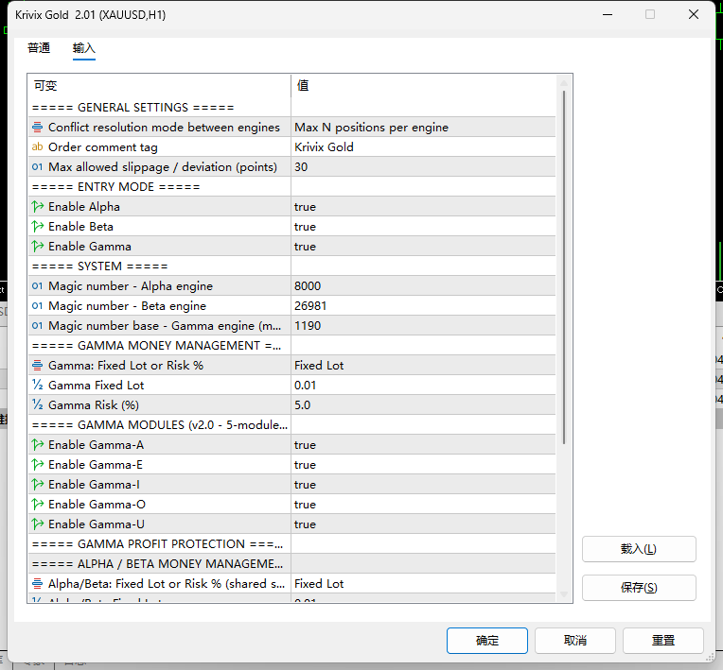Open Gamma Fixed Lot or Risk % value dropdown
Screen dimensions: 723x670
(423, 365)
